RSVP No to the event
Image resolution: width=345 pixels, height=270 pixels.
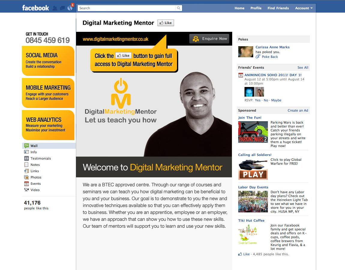(266, 100)
